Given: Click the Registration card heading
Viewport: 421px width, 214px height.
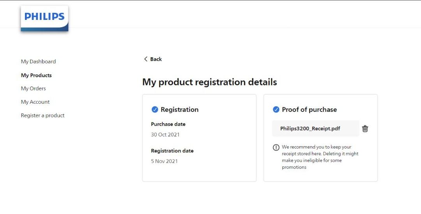Looking at the screenshot, I should tap(179, 110).
